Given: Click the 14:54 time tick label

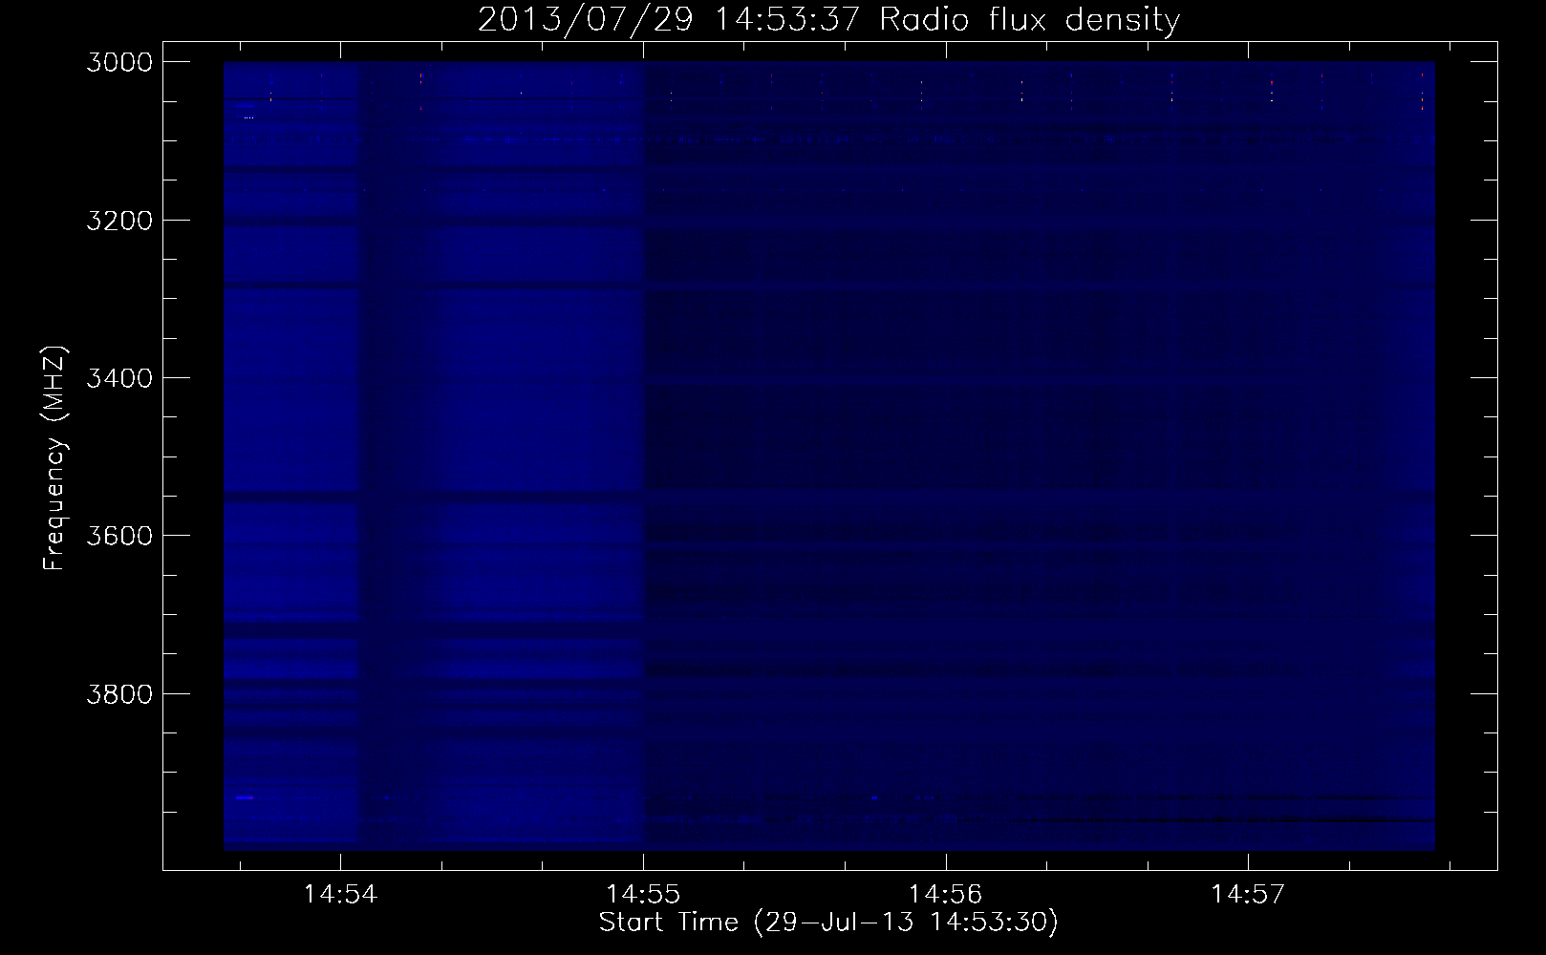Looking at the screenshot, I should 341,895.
